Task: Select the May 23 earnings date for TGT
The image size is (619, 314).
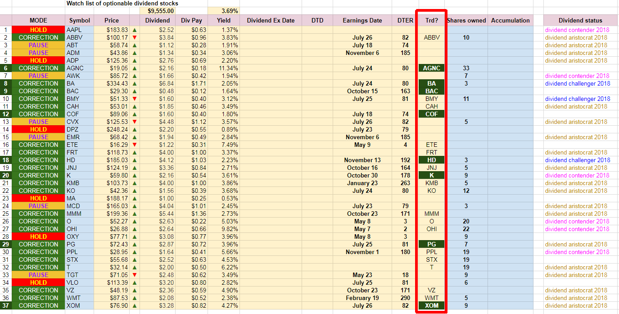Action: click(x=362, y=275)
